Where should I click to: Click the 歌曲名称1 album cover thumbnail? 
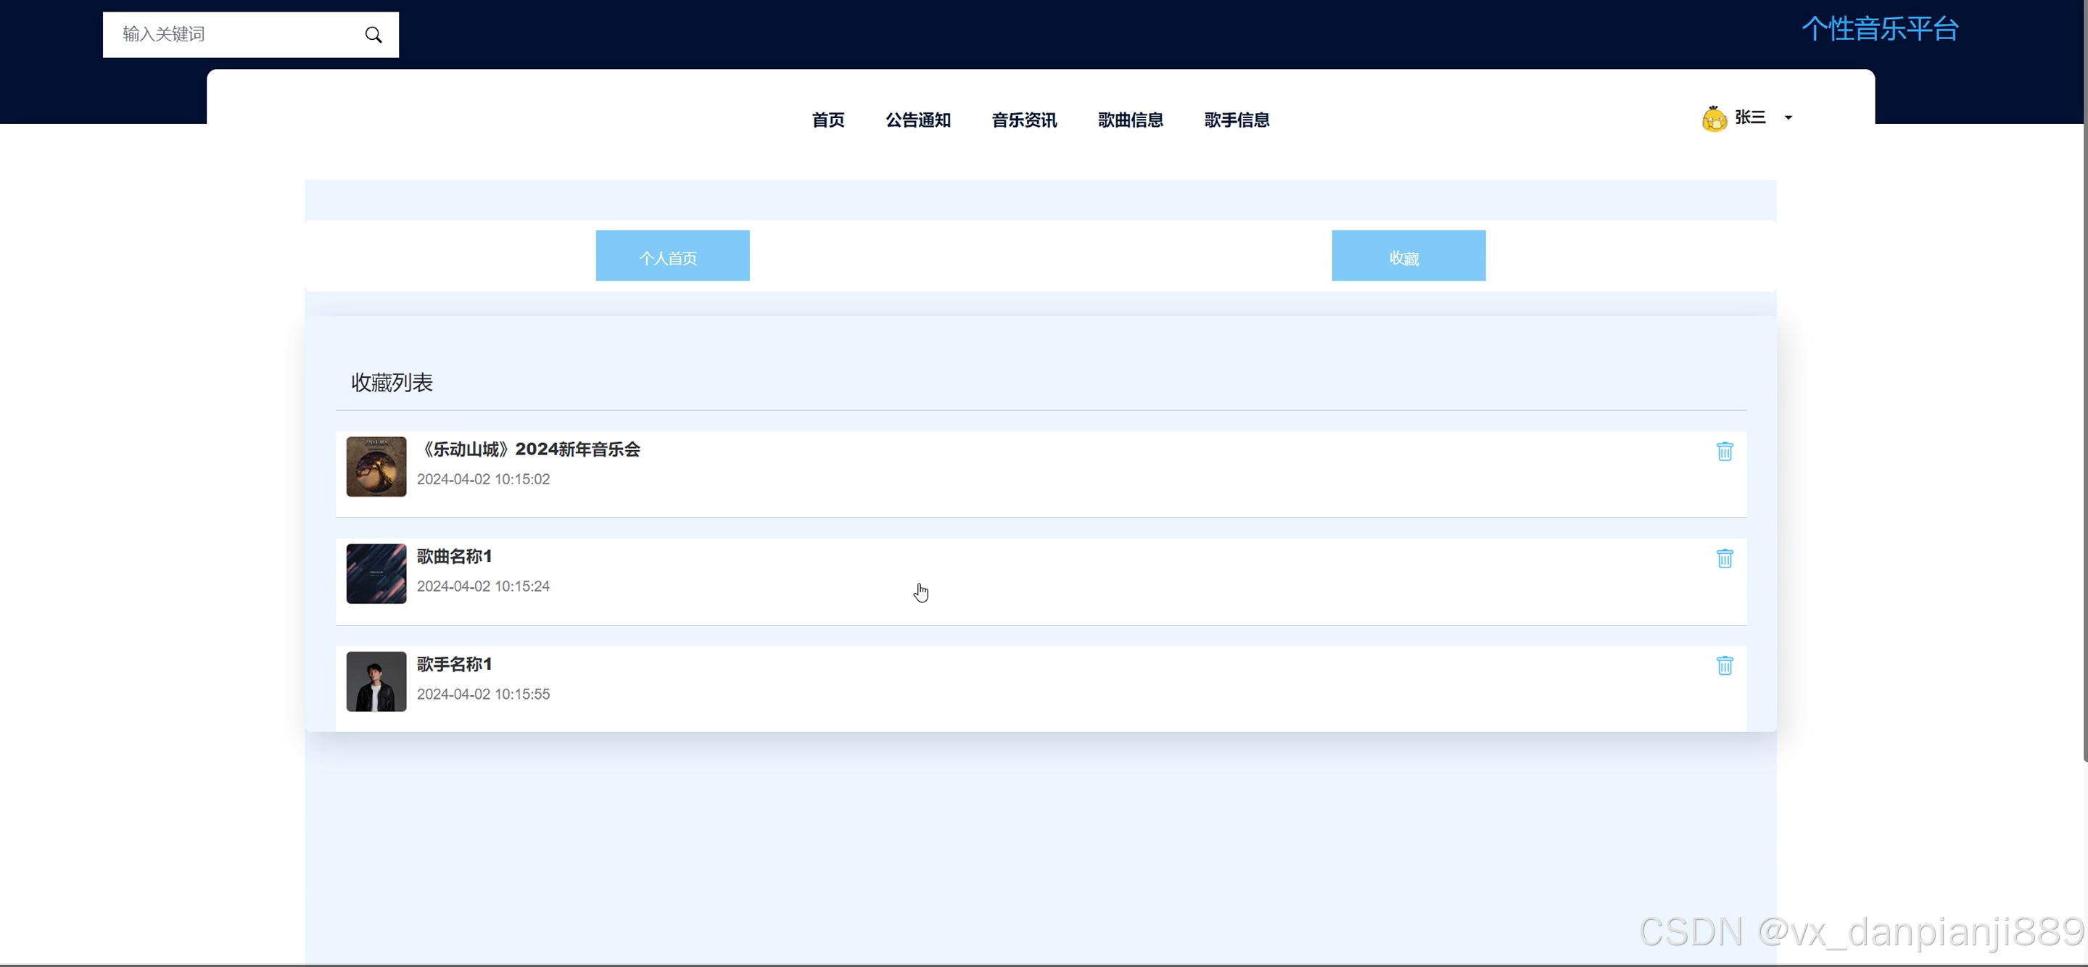click(376, 573)
